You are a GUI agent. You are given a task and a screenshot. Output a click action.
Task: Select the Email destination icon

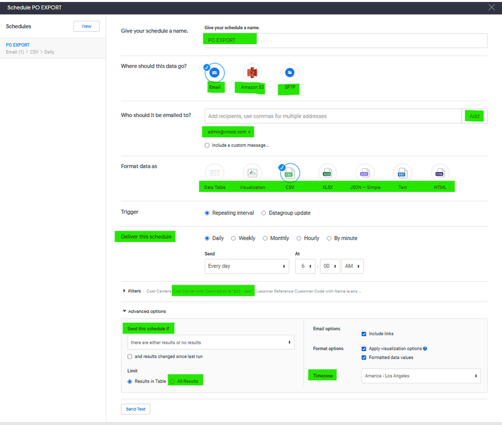point(214,73)
